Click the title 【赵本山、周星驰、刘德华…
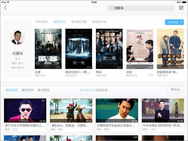188x141 pixels. pos(70,126)
